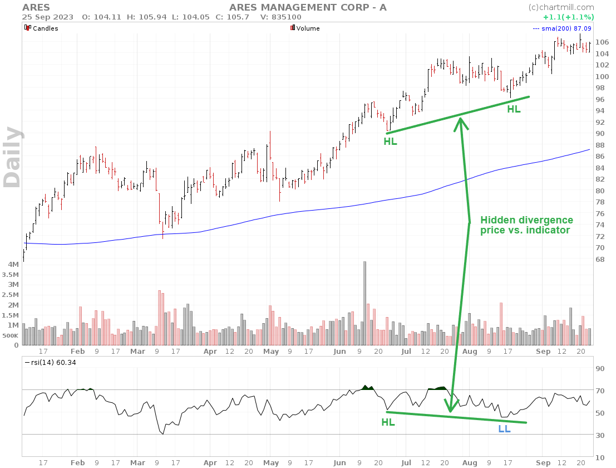
Task: Select the open price O: 104.11
Action: tap(101, 17)
